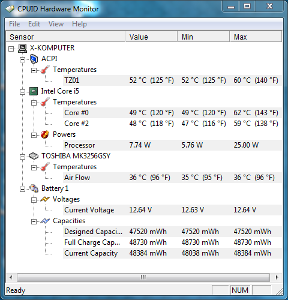Collapse the Battery 1 tree node
Screen dimensions: 288x300
coord(23,189)
